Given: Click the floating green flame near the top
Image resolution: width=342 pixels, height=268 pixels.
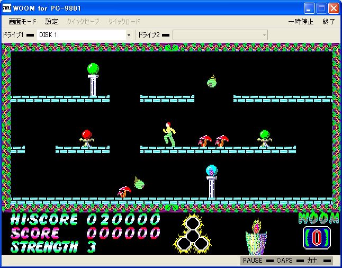Looking at the screenshot, I should tap(212, 81).
